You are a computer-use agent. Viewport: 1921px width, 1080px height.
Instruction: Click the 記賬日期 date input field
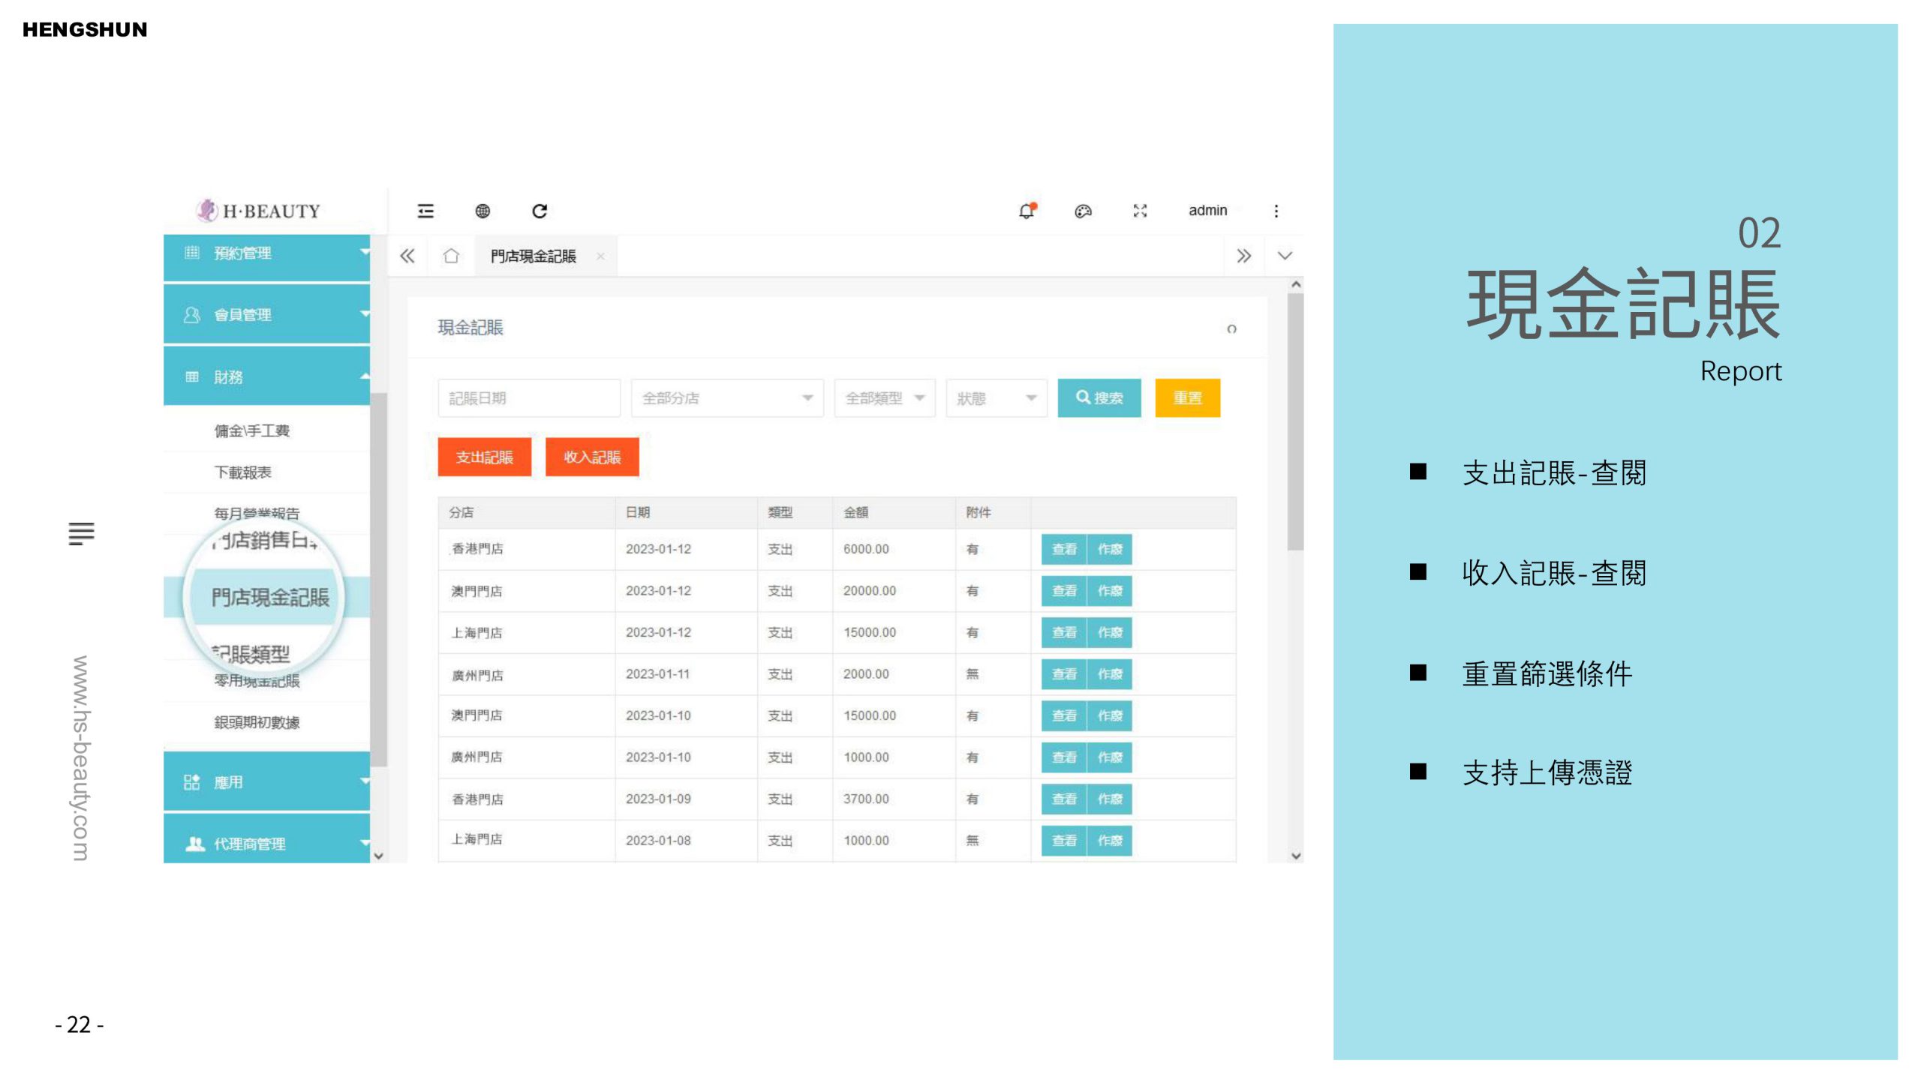pos(529,397)
